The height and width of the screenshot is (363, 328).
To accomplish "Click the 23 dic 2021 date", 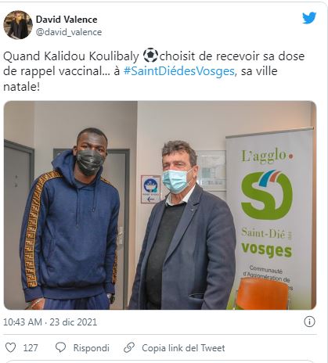I will click(x=74, y=322).
